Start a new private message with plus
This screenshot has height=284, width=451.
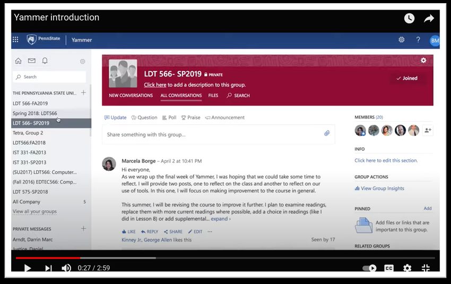[83, 228]
